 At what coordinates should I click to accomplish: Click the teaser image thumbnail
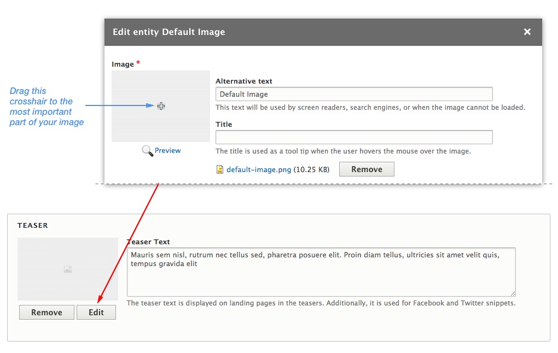pyautogui.click(x=68, y=269)
